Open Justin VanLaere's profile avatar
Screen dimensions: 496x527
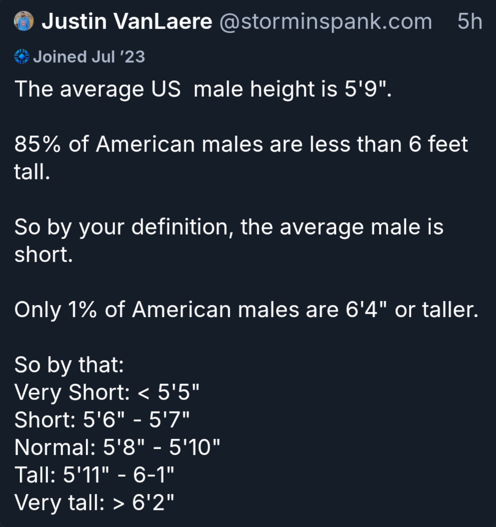click(x=24, y=22)
